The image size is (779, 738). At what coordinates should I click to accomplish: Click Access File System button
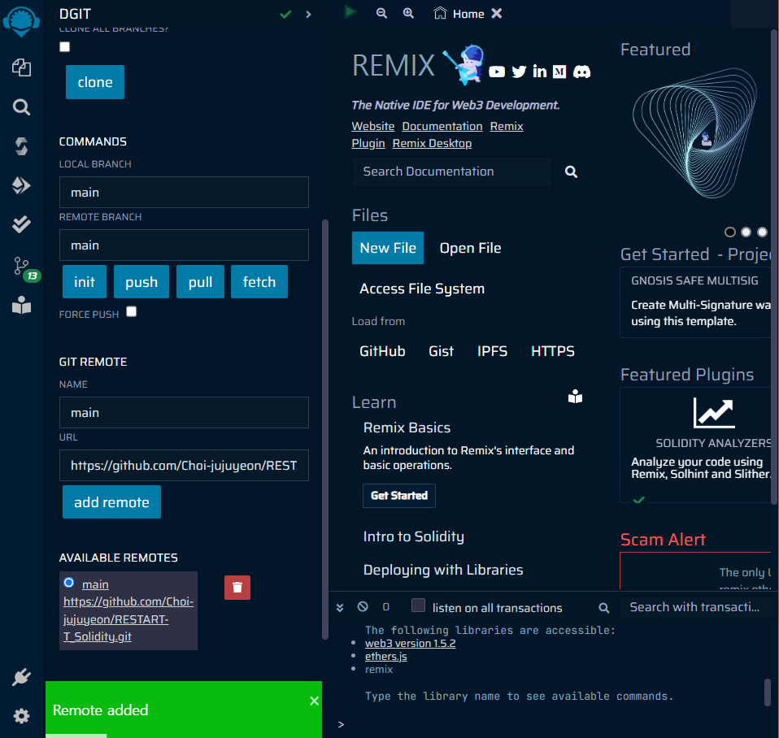(x=422, y=289)
